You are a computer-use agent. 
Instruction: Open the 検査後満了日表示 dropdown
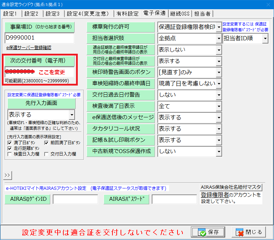point(219,106)
